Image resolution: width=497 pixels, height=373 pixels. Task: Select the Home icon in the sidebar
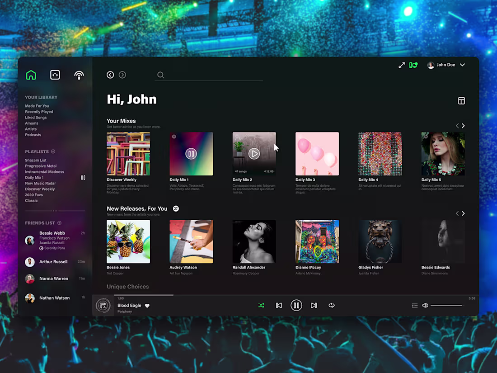31,75
